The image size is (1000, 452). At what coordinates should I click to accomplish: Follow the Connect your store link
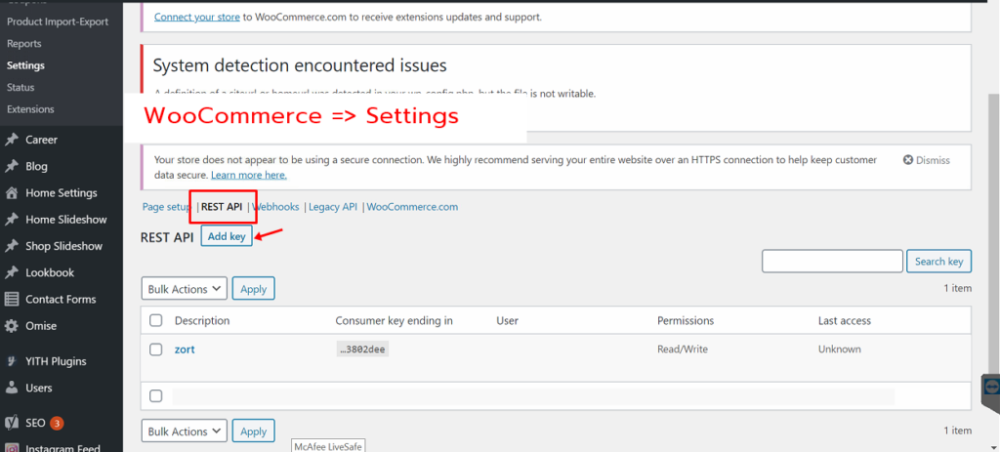click(197, 18)
